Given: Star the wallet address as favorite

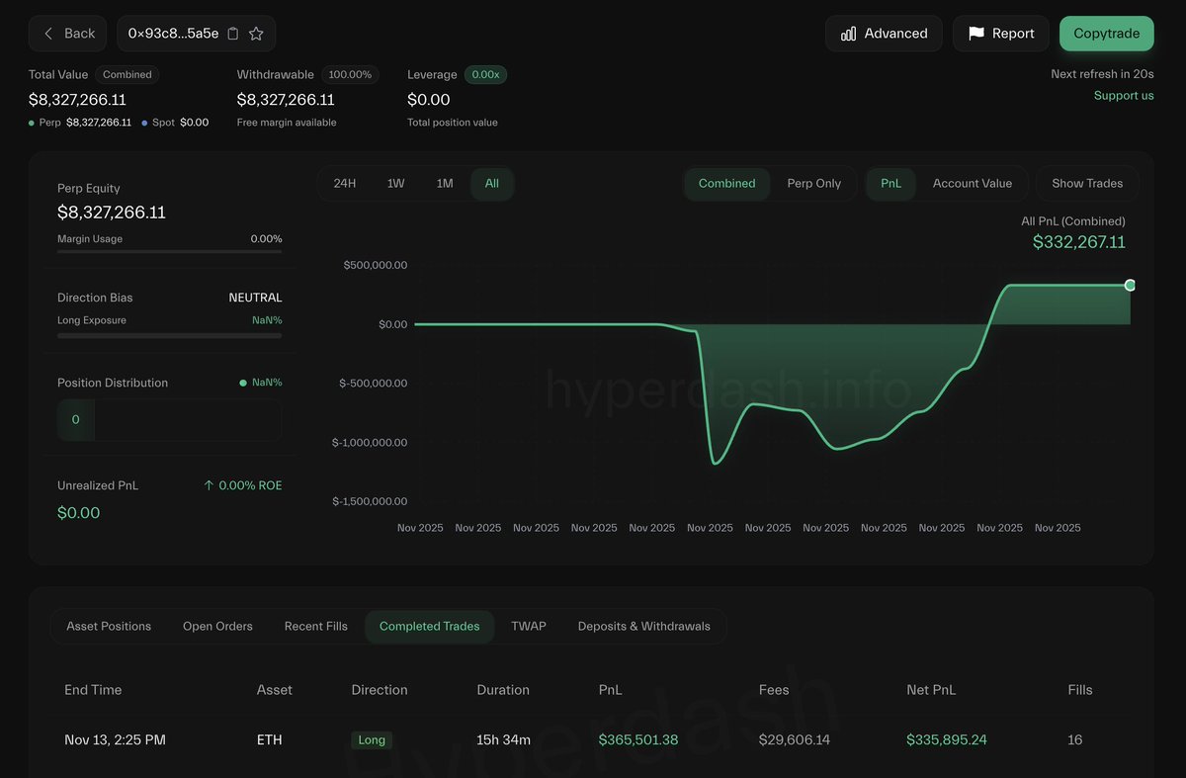Looking at the screenshot, I should (256, 33).
